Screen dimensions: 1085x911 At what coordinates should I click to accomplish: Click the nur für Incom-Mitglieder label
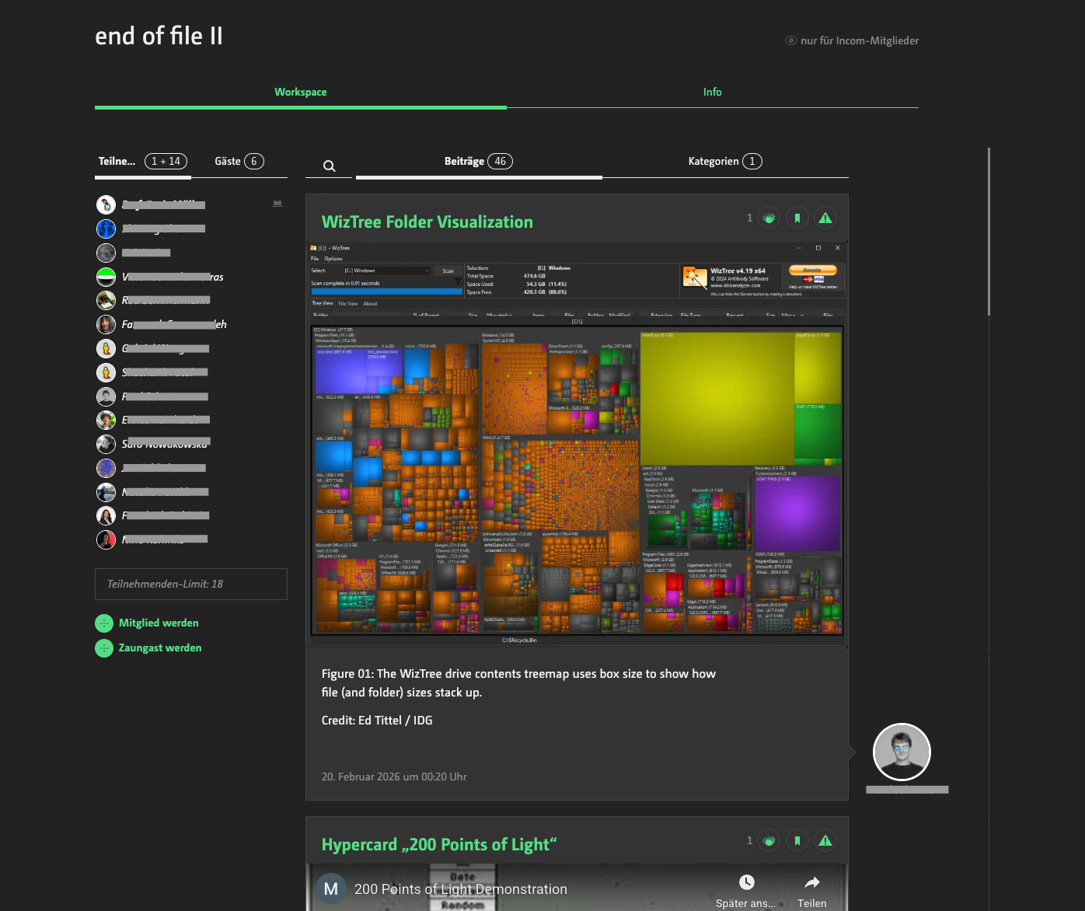click(860, 40)
